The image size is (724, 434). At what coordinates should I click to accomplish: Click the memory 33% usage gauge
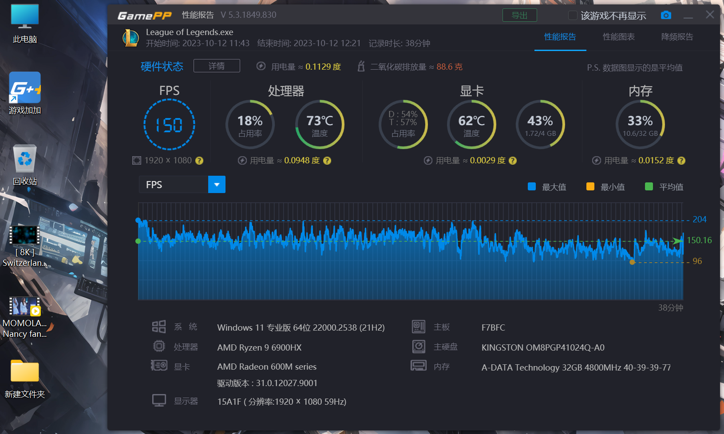[x=640, y=125]
